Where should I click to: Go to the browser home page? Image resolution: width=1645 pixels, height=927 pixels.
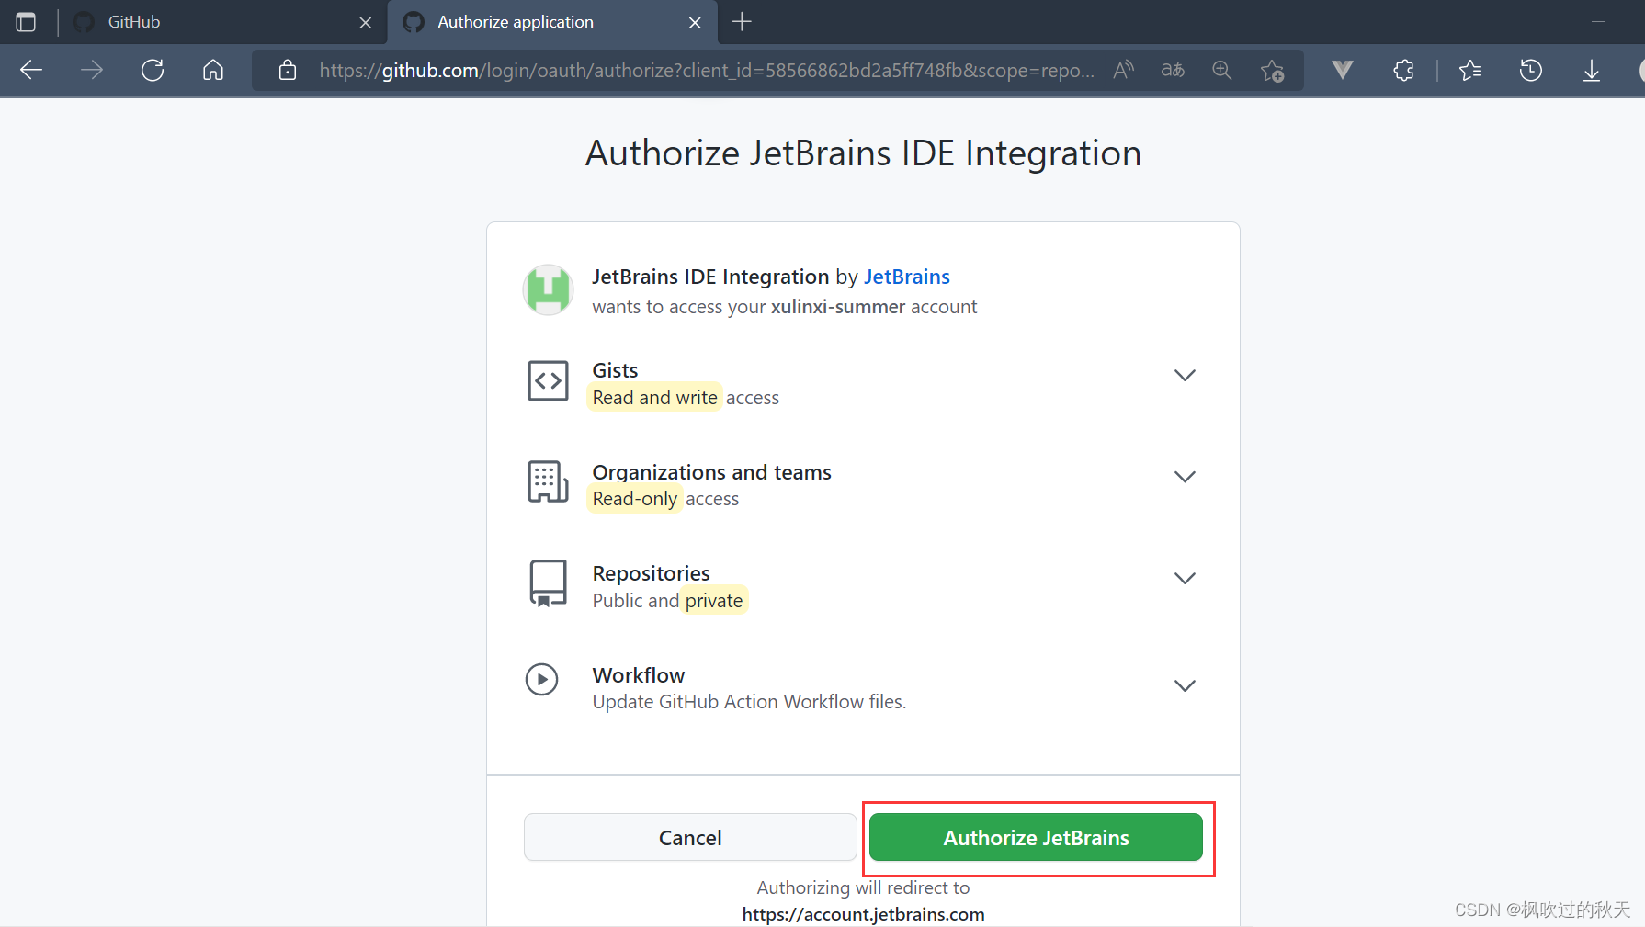213,70
